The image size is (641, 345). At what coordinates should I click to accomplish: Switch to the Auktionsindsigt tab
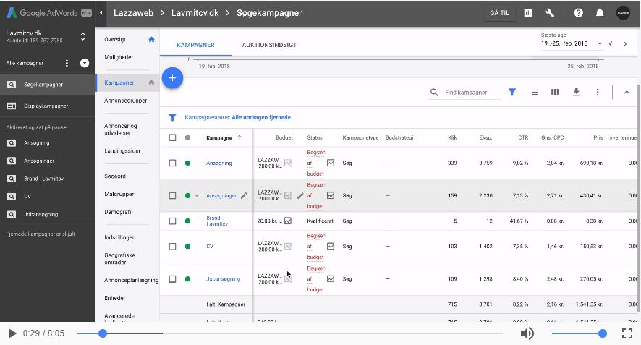click(269, 45)
